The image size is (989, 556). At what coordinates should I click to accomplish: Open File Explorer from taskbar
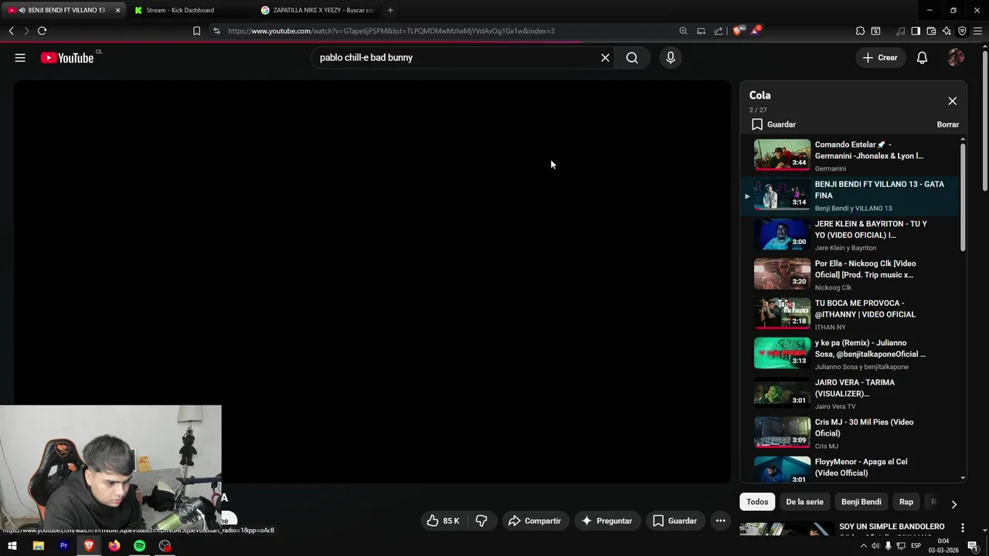tap(38, 546)
